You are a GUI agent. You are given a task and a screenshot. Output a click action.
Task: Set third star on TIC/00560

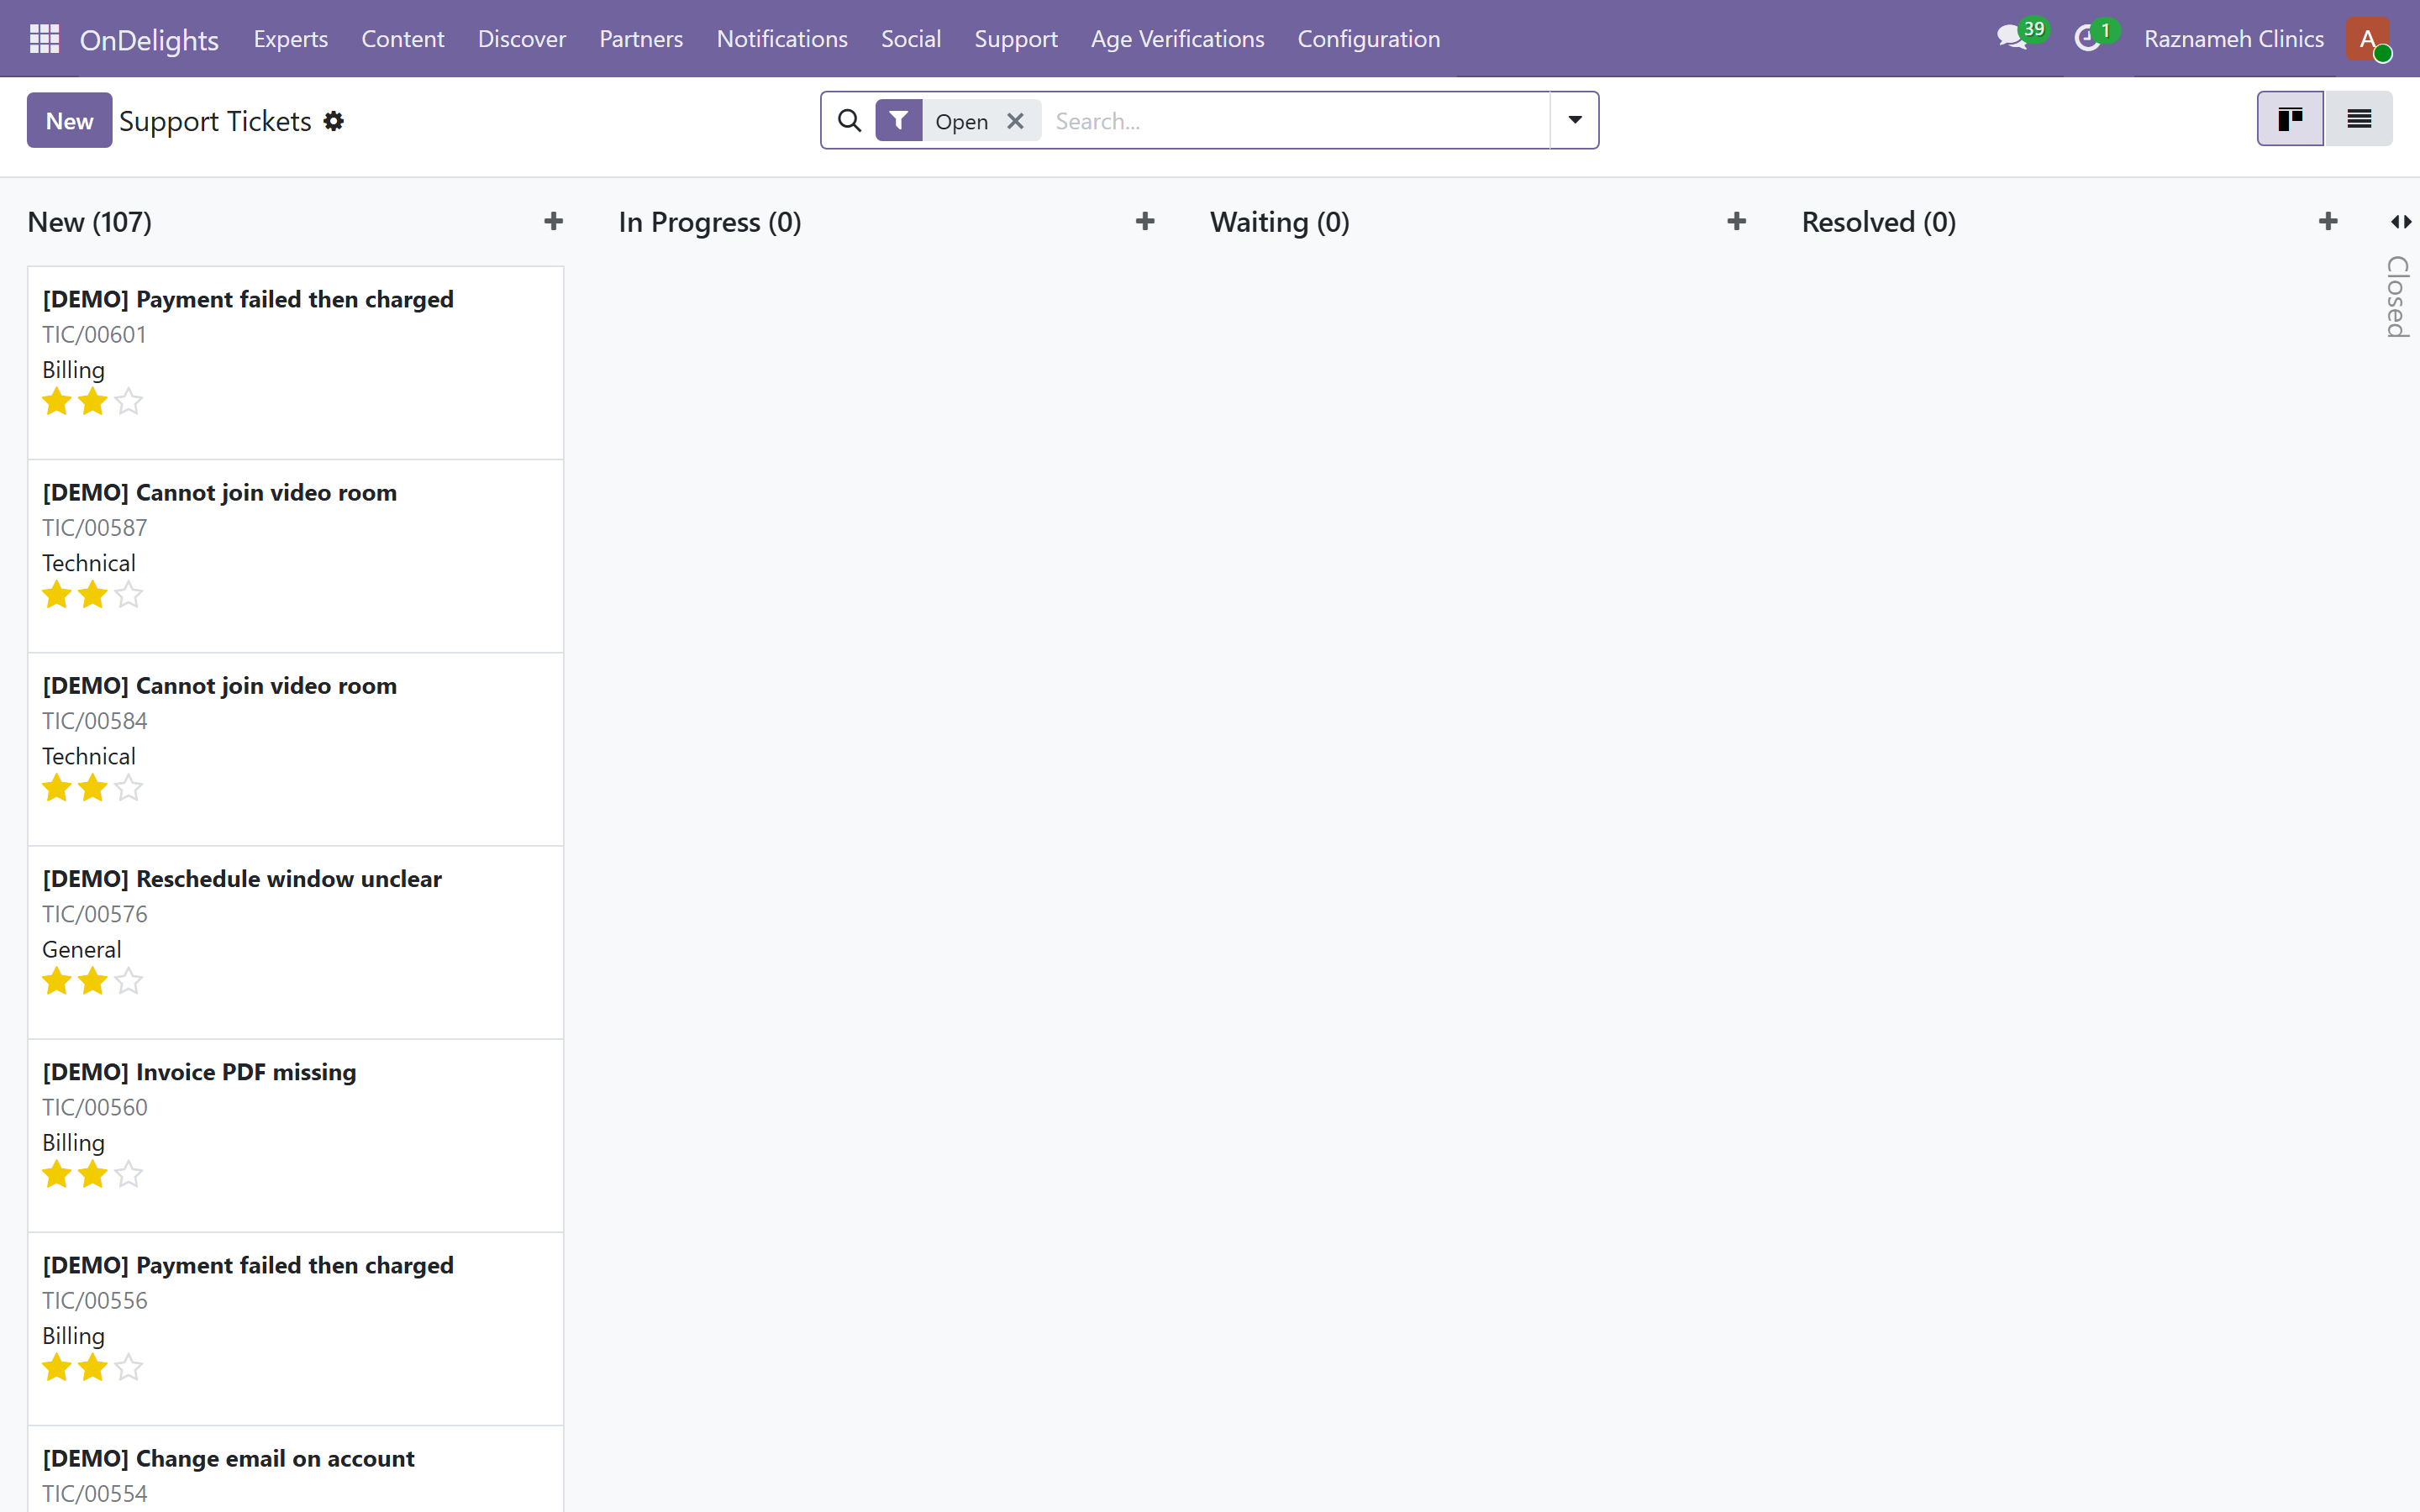point(128,1174)
